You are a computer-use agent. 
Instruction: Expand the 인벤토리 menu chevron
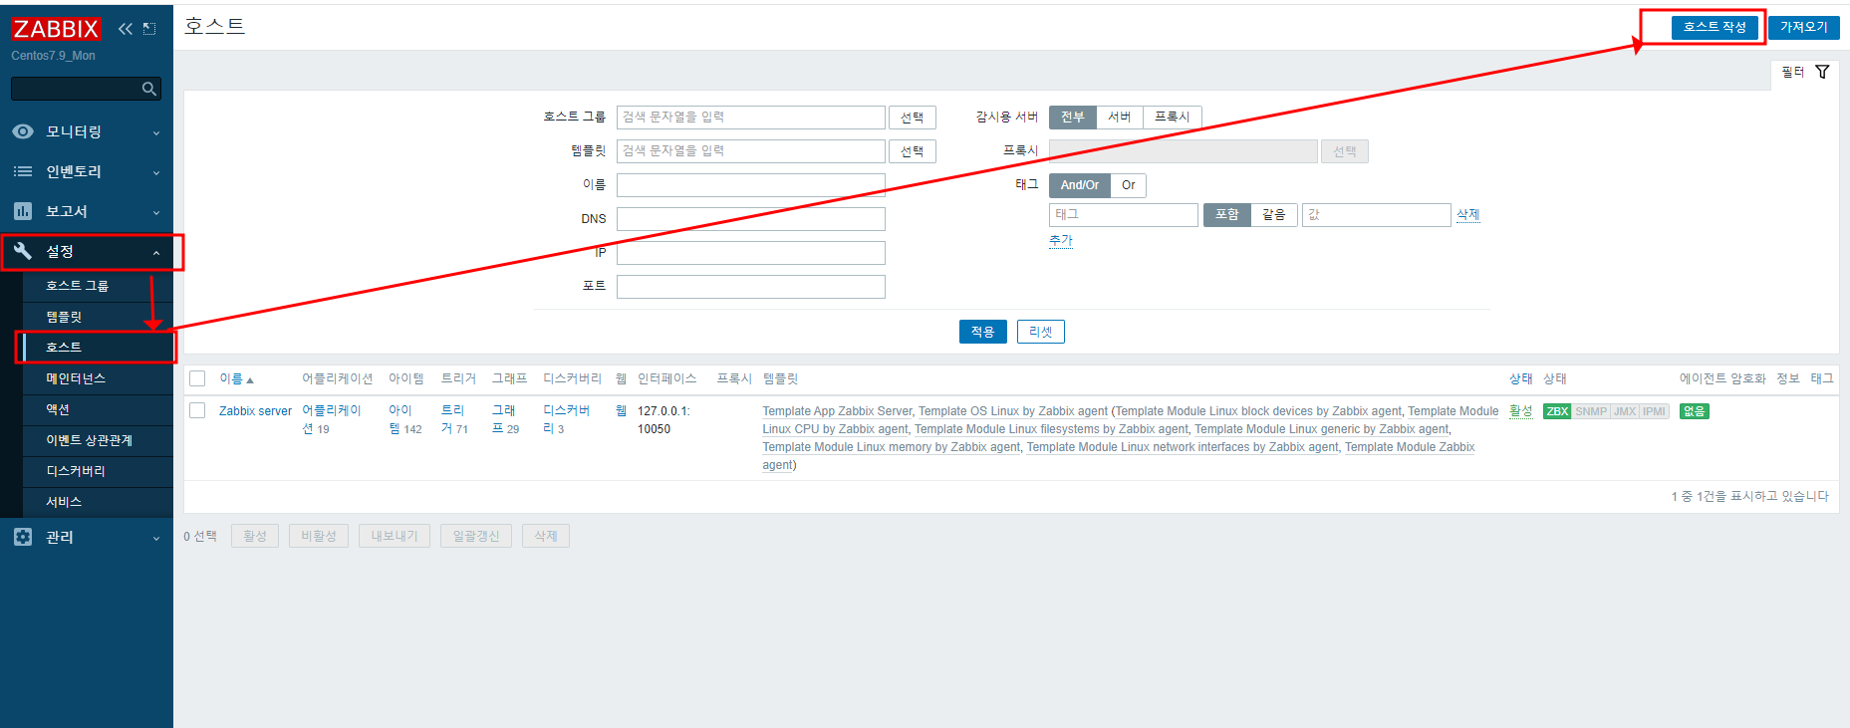coord(156,172)
